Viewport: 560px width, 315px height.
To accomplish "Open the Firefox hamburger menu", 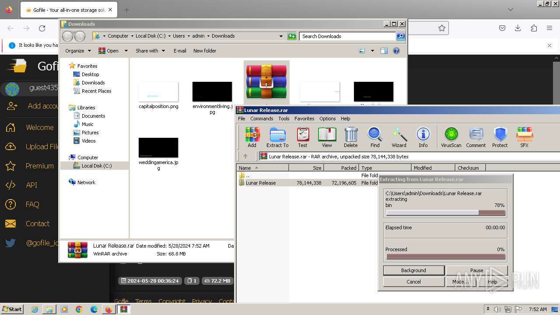I will [x=549, y=28].
